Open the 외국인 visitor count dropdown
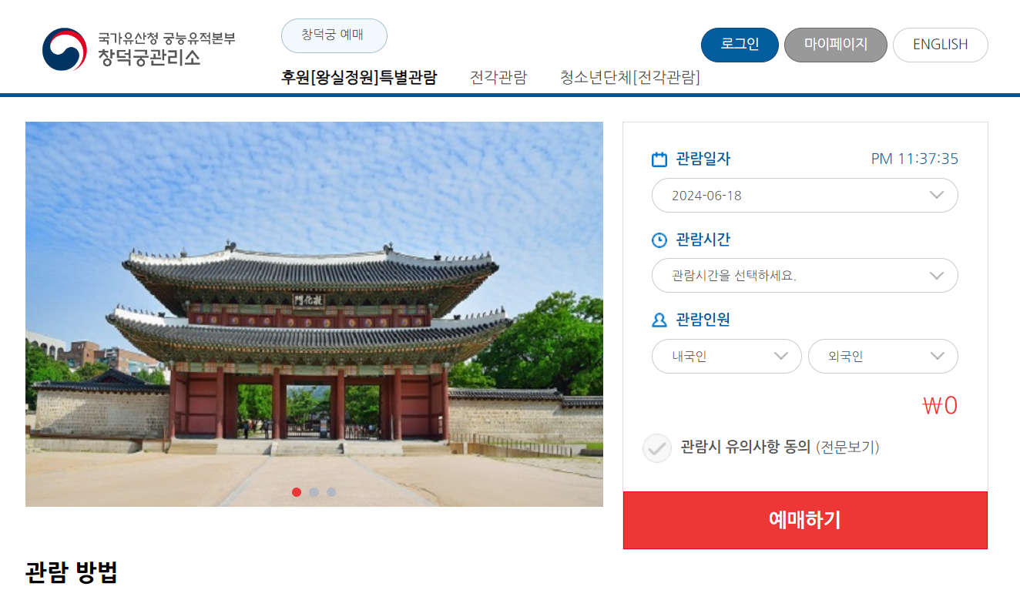Viewport: 1020px width, 590px height. pyautogui.click(x=883, y=357)
